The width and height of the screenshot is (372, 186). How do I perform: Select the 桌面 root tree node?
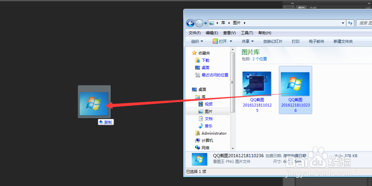pos(202,89)
